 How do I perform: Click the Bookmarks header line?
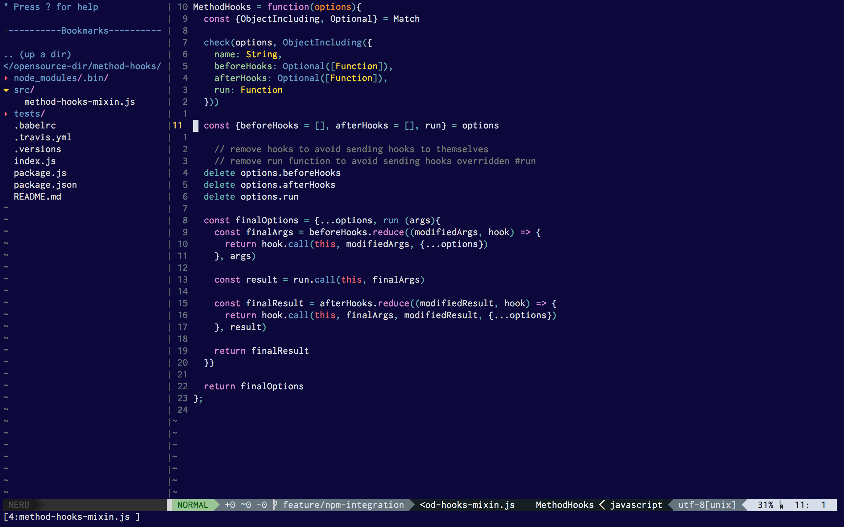pyautogui.click(x=84, y=31)
